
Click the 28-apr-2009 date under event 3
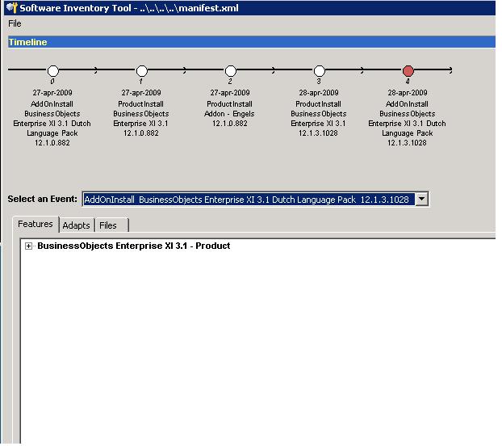(319, 93)
